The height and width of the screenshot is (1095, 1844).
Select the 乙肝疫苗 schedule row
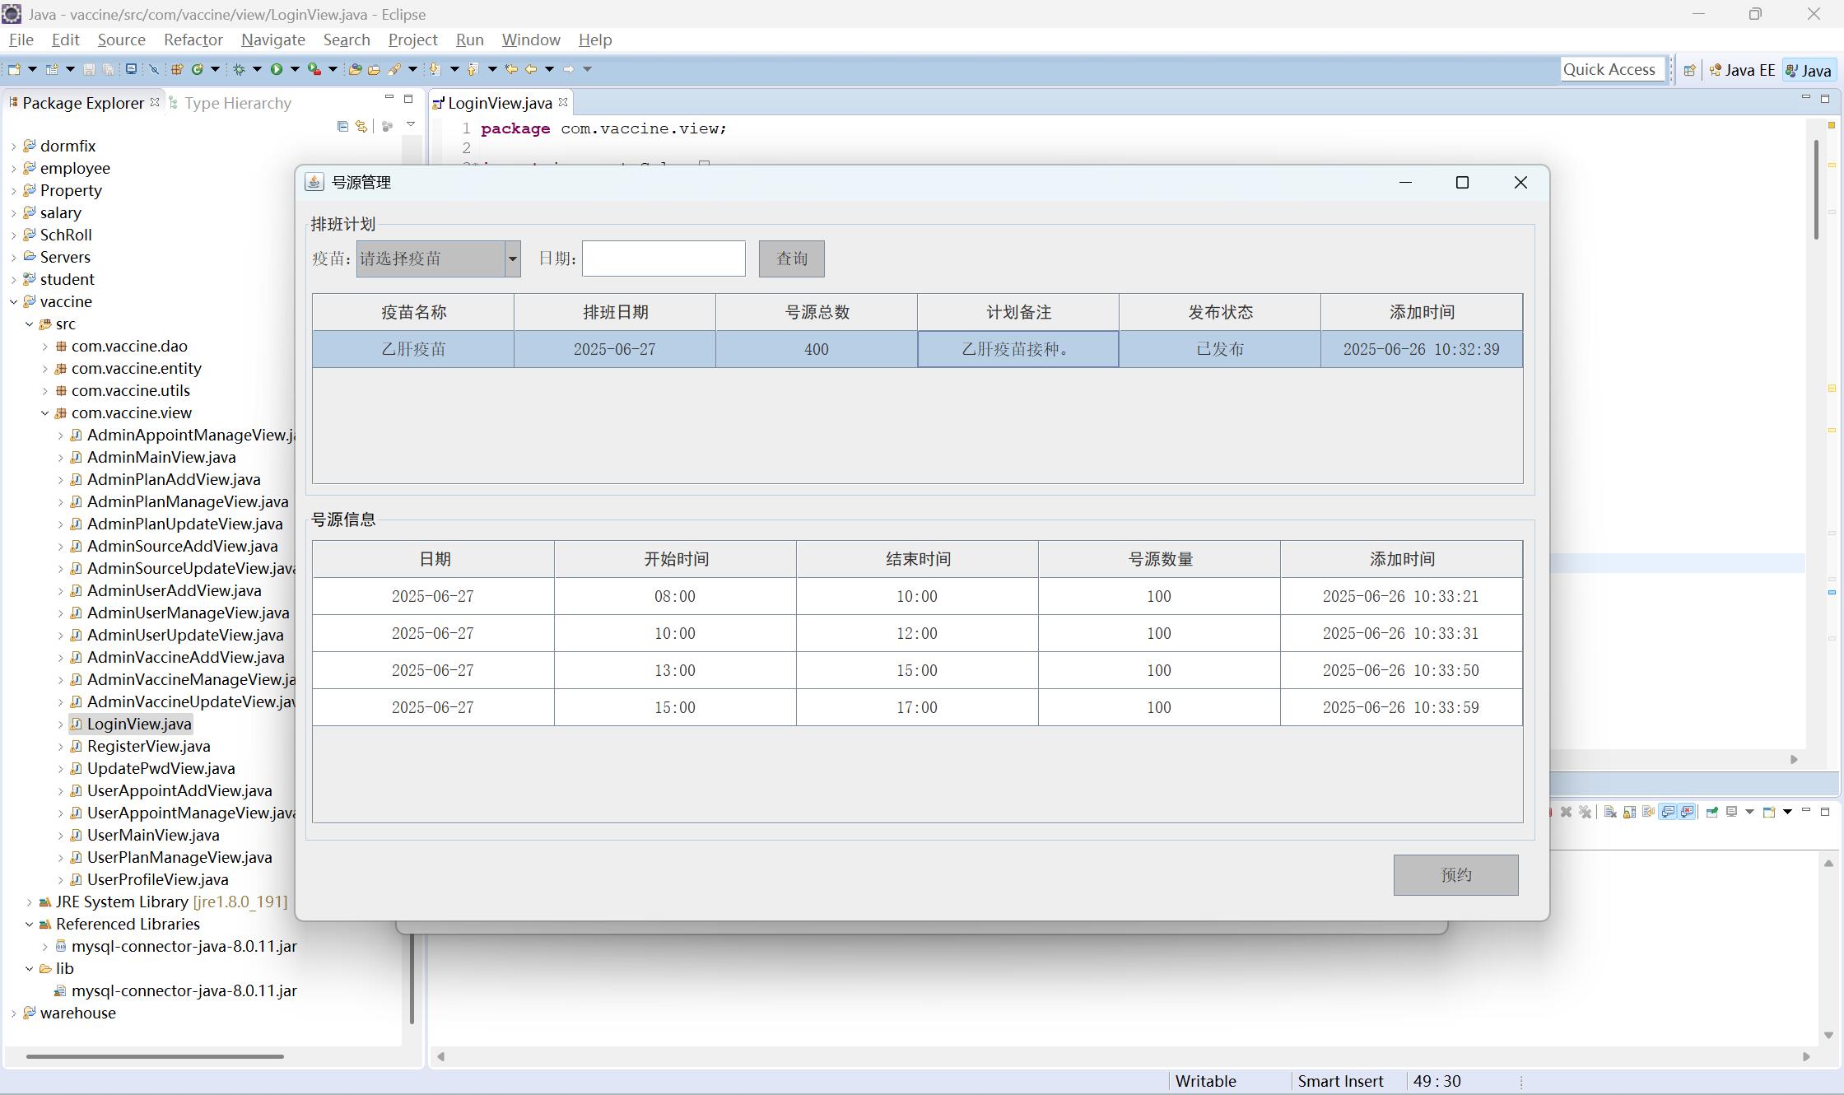coord(917,349)
